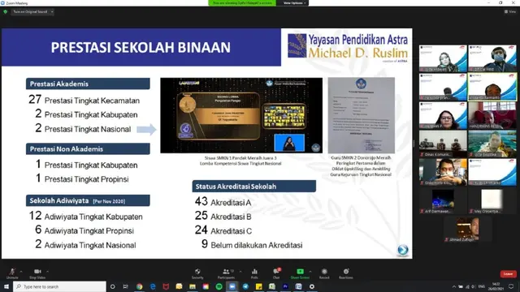Image resolution: width=520 pixels, height=292 pixels.
Task: Click the Cortana circle icon in taskbar
Action: coord(112,286)
